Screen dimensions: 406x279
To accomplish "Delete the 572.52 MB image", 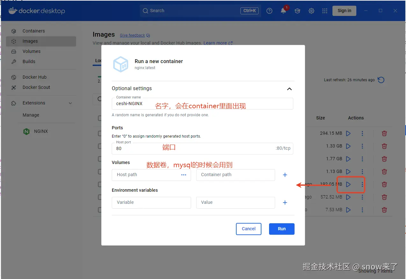I will point(384,197).
